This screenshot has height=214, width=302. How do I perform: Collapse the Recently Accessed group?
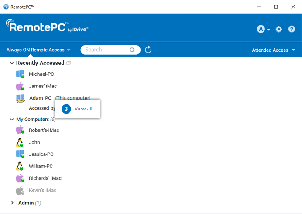(x=12, y=63)
